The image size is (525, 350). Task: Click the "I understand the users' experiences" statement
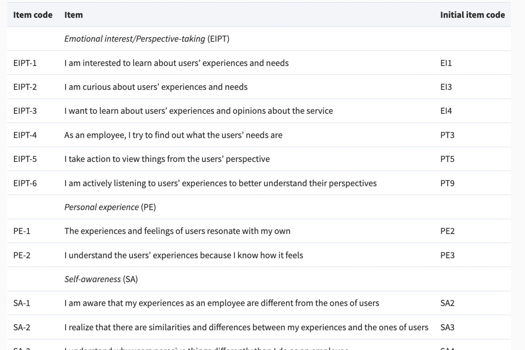(183, 255)
